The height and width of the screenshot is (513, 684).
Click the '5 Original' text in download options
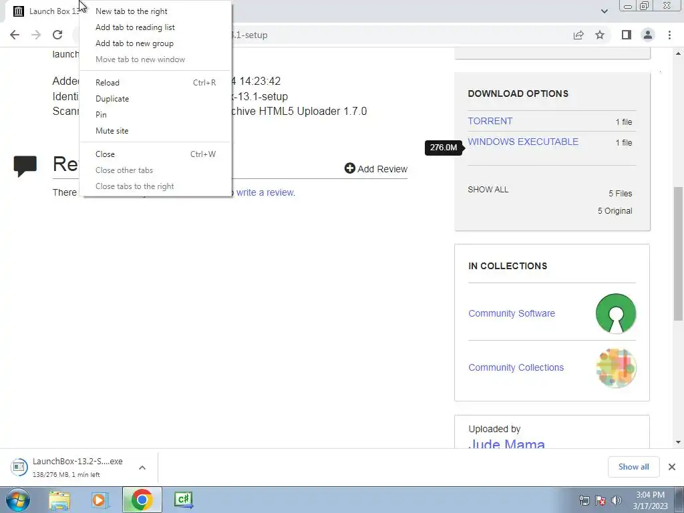point(615,210)
